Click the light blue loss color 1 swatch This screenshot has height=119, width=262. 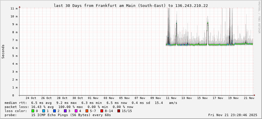pyautogui.click(x=44, y=111)
